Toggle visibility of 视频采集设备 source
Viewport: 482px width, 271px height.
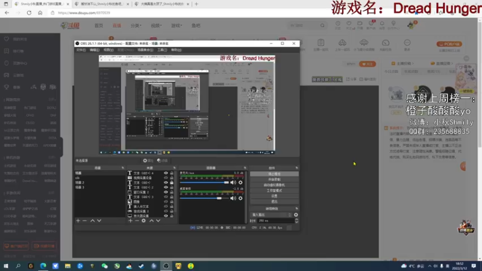point(166,178)
